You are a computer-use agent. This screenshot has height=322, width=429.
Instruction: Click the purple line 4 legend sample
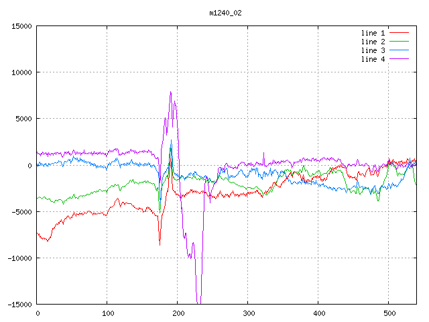400,59
